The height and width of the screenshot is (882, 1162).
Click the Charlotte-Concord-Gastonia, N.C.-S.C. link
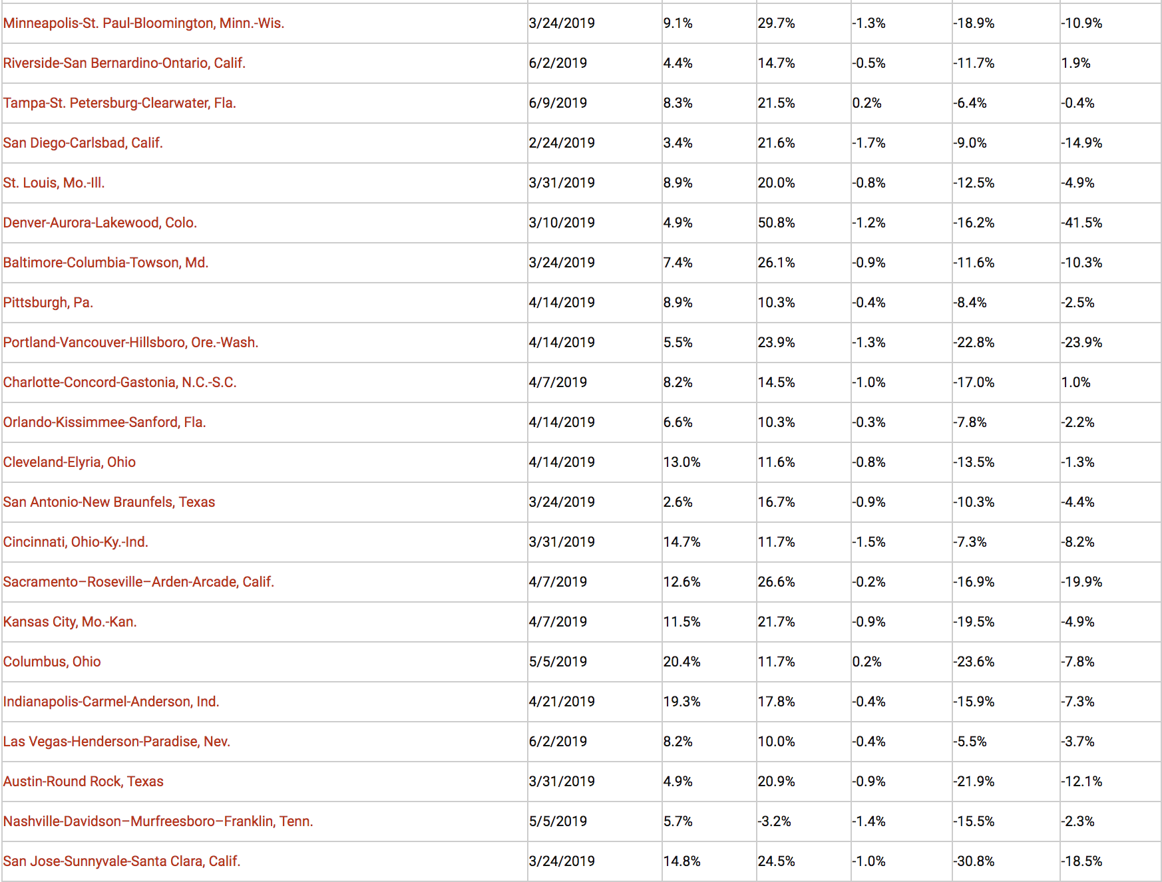[x=120, y=382]
